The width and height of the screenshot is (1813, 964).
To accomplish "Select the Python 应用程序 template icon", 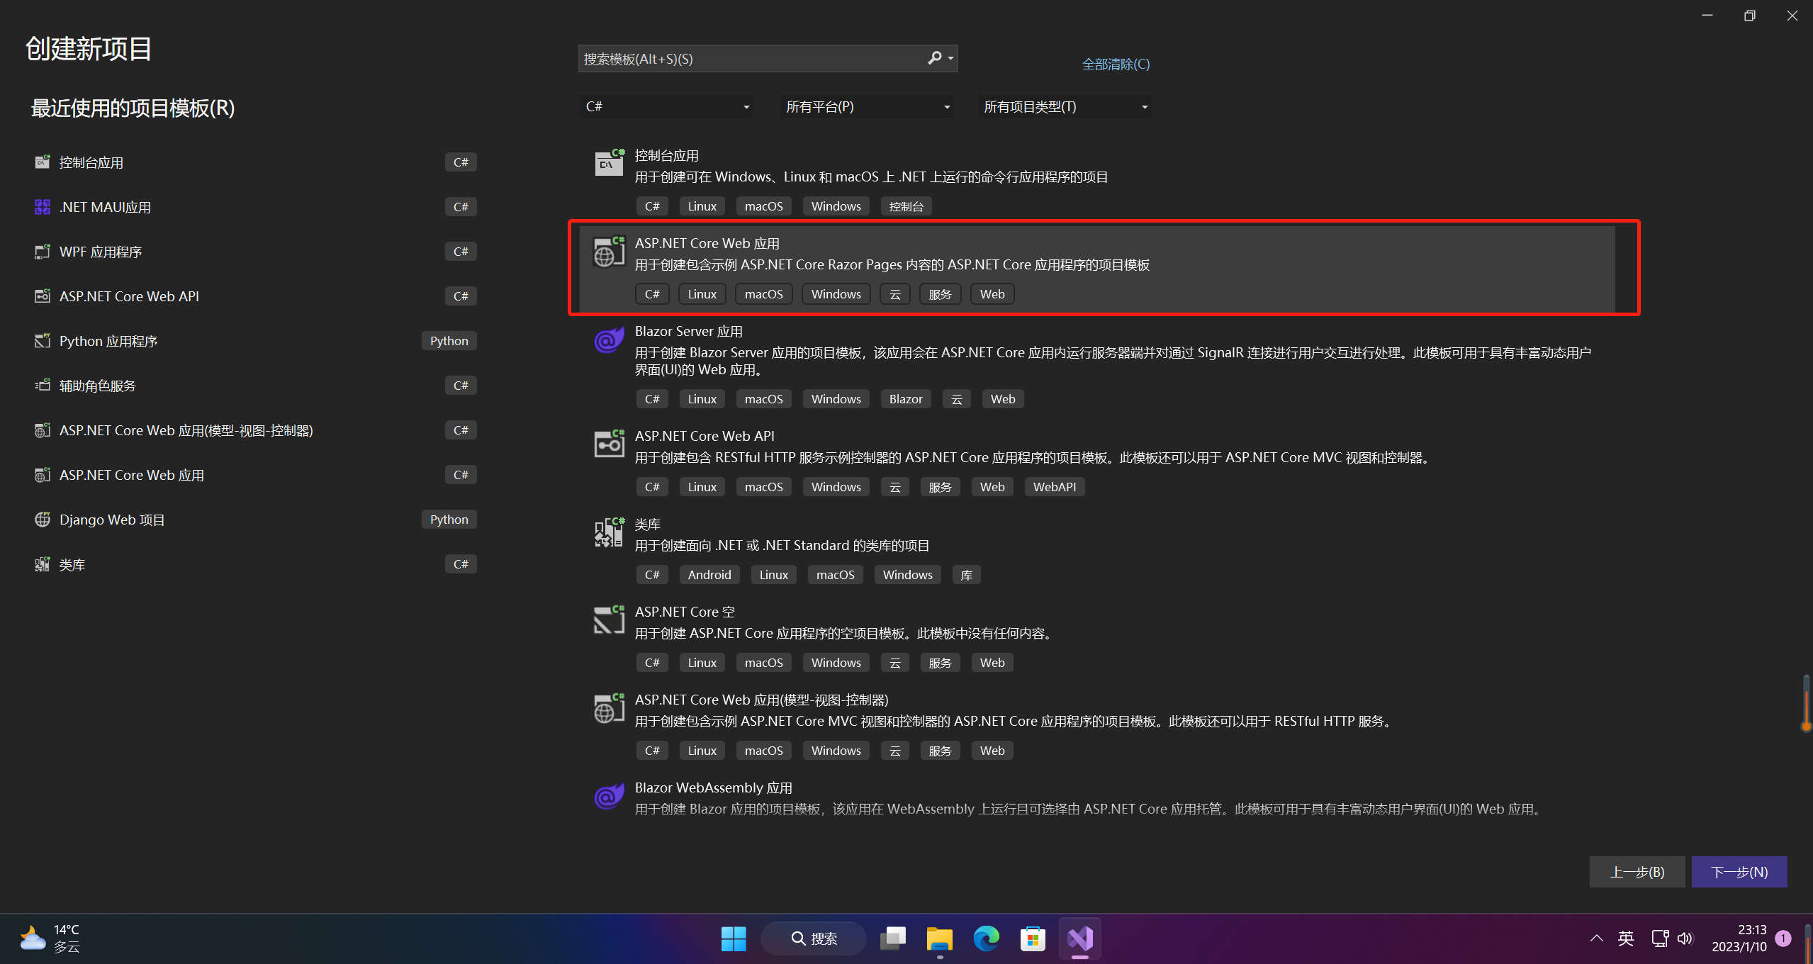I will [42, 340].
